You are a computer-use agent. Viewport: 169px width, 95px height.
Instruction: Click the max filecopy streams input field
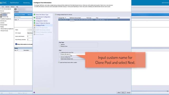tap(30, 40)
